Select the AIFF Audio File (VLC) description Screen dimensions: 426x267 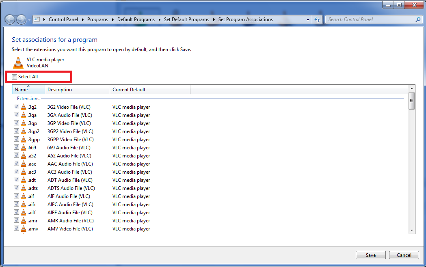(70, 213)
